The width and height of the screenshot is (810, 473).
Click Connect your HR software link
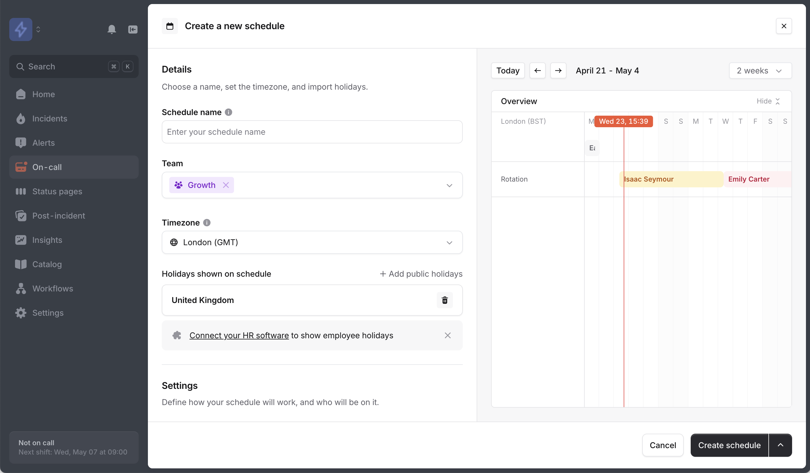239,335
